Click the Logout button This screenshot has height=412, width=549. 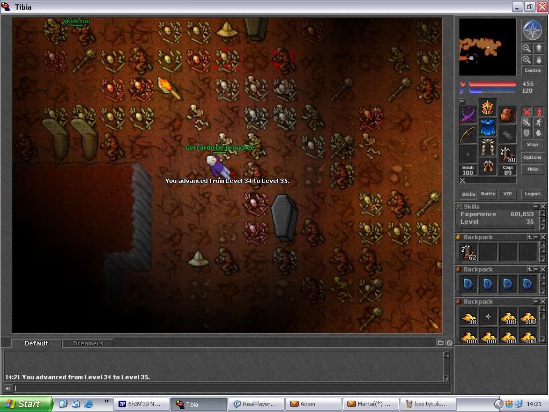(532, 194)
